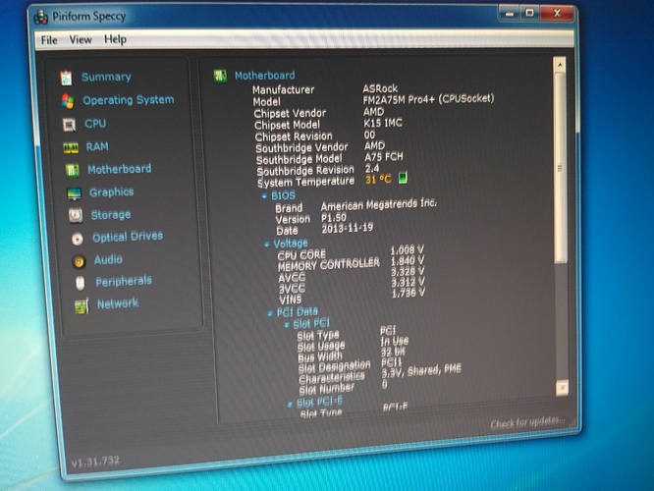Click the CPU chip icon in the sidebar
654x491 pixels.
pyautogui.click(x=69, y=125)
